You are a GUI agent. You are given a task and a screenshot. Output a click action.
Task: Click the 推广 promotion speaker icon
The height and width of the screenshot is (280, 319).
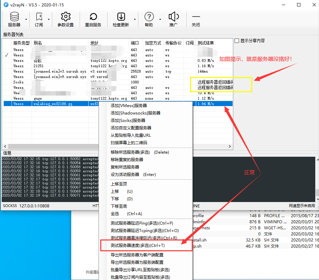pos(174,19)
